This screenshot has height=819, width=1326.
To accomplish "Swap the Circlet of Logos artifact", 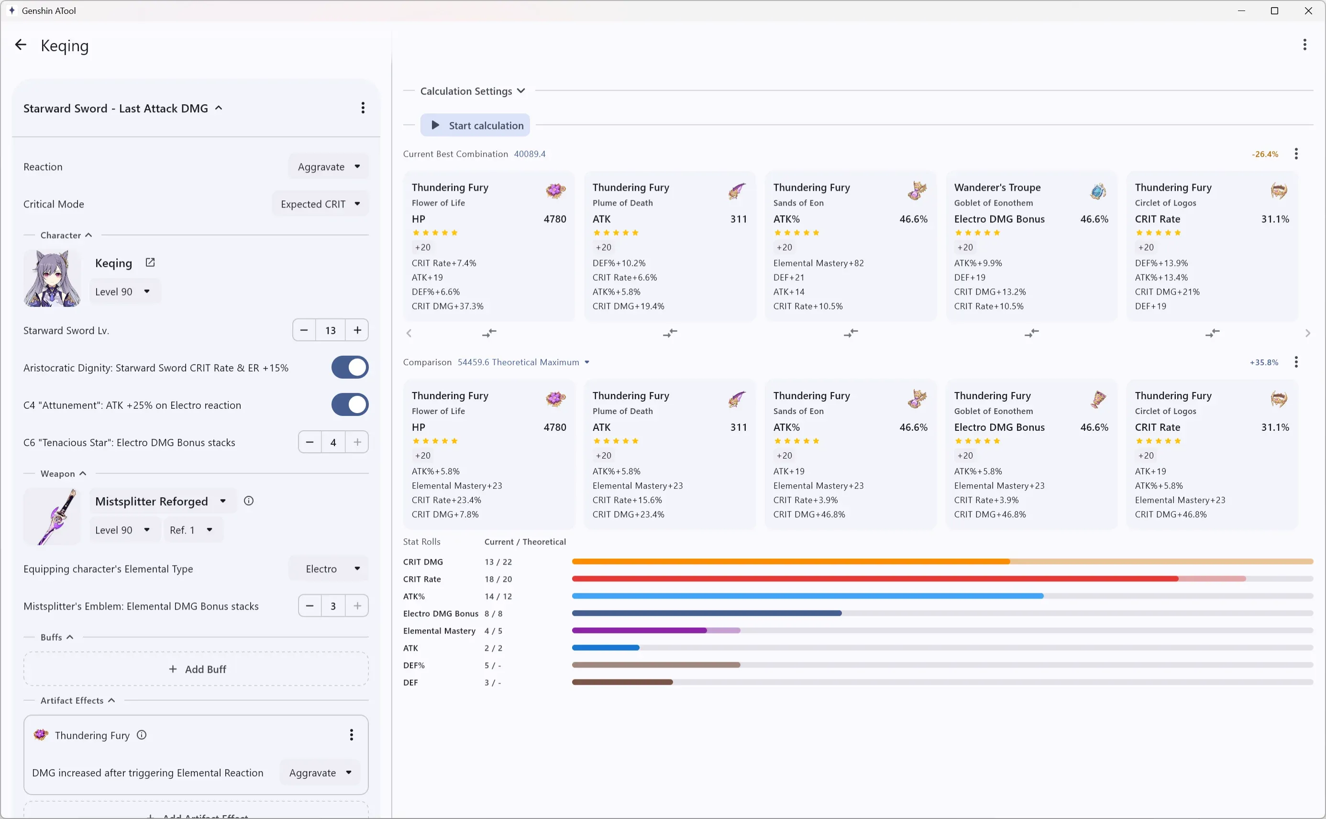I will pyautogui.click(x=1212, y=333).
